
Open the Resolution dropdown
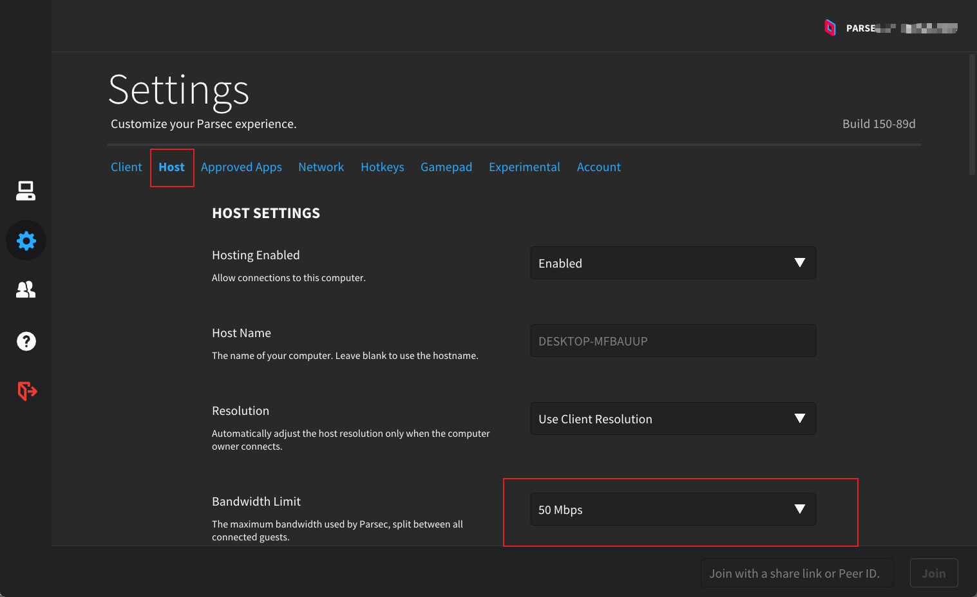672,419
